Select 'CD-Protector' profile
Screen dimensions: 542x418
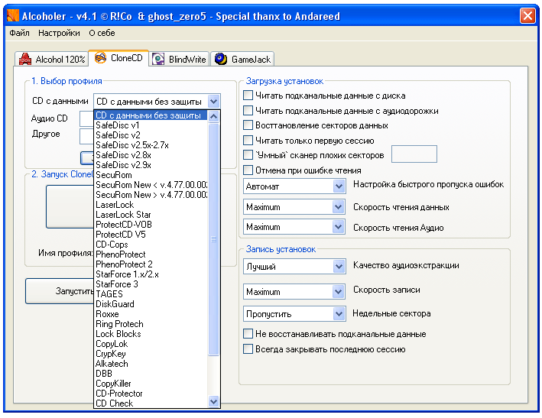pyautogui.click(x=151, y=394)
